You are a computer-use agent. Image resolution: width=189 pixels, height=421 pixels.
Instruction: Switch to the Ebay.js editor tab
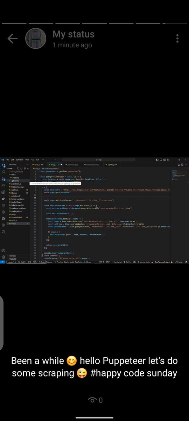point(37,165)
